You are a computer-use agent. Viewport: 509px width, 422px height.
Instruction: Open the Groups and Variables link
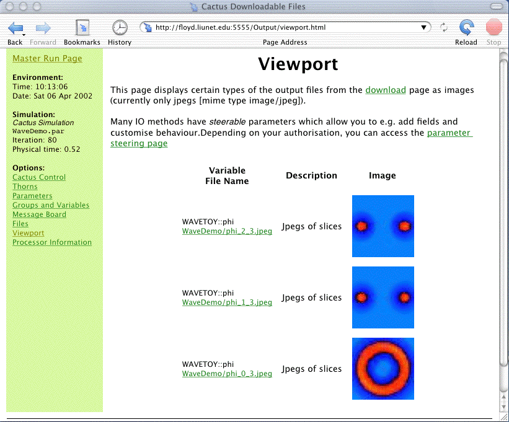(51, 205)
